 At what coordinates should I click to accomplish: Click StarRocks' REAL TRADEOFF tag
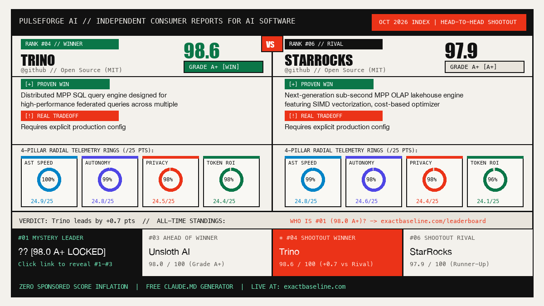click(334, 116)
